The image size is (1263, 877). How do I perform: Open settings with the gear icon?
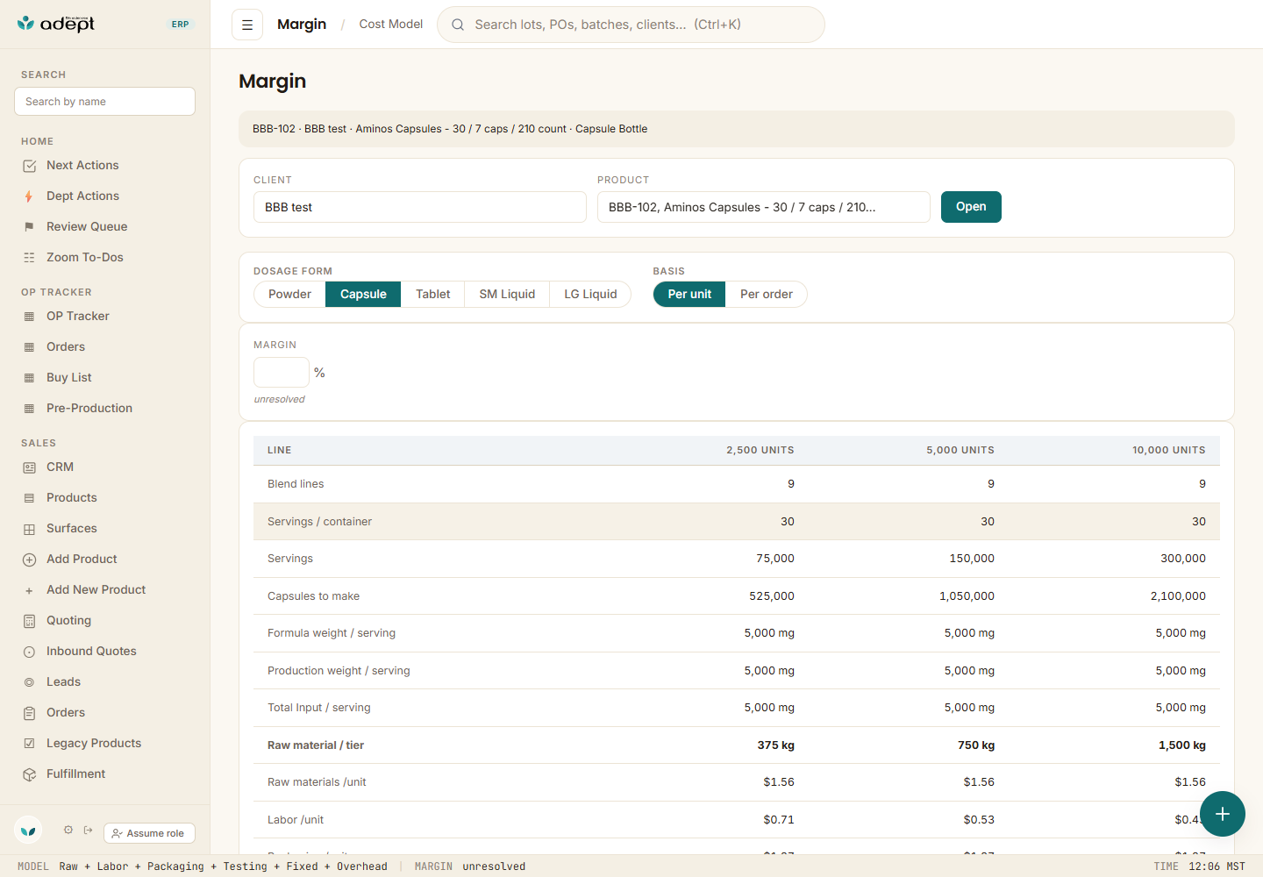pyautogui.click(x=68, y=830)
